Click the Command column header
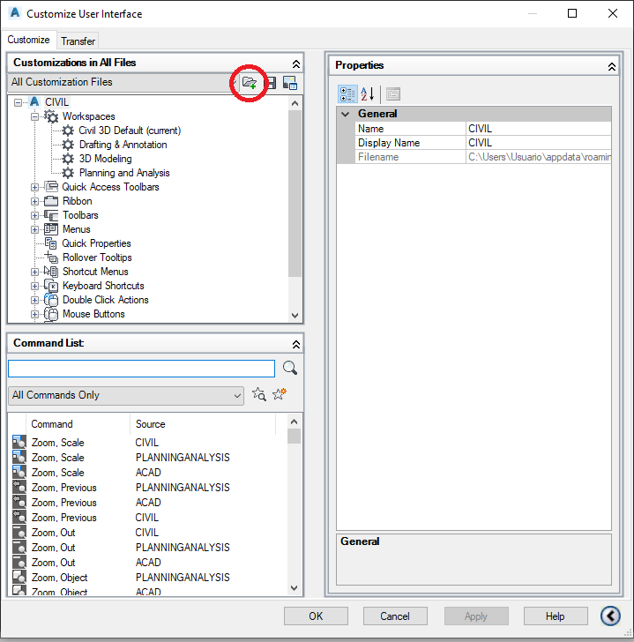The height and width of the screenshot is (642, 634). click(78, 424)
